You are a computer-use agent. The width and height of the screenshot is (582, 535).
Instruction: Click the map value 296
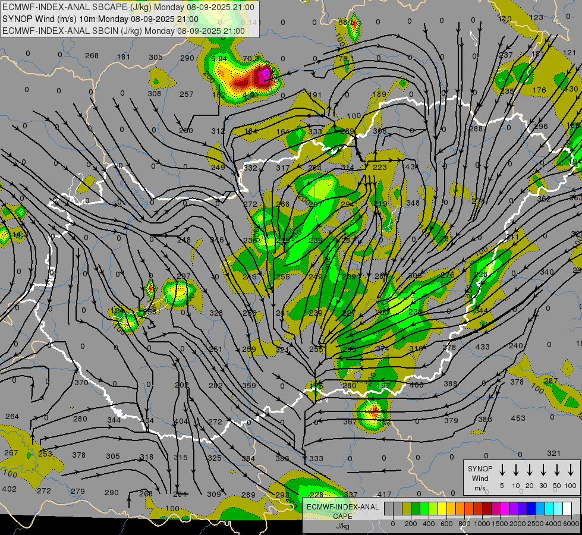[541, 126]
